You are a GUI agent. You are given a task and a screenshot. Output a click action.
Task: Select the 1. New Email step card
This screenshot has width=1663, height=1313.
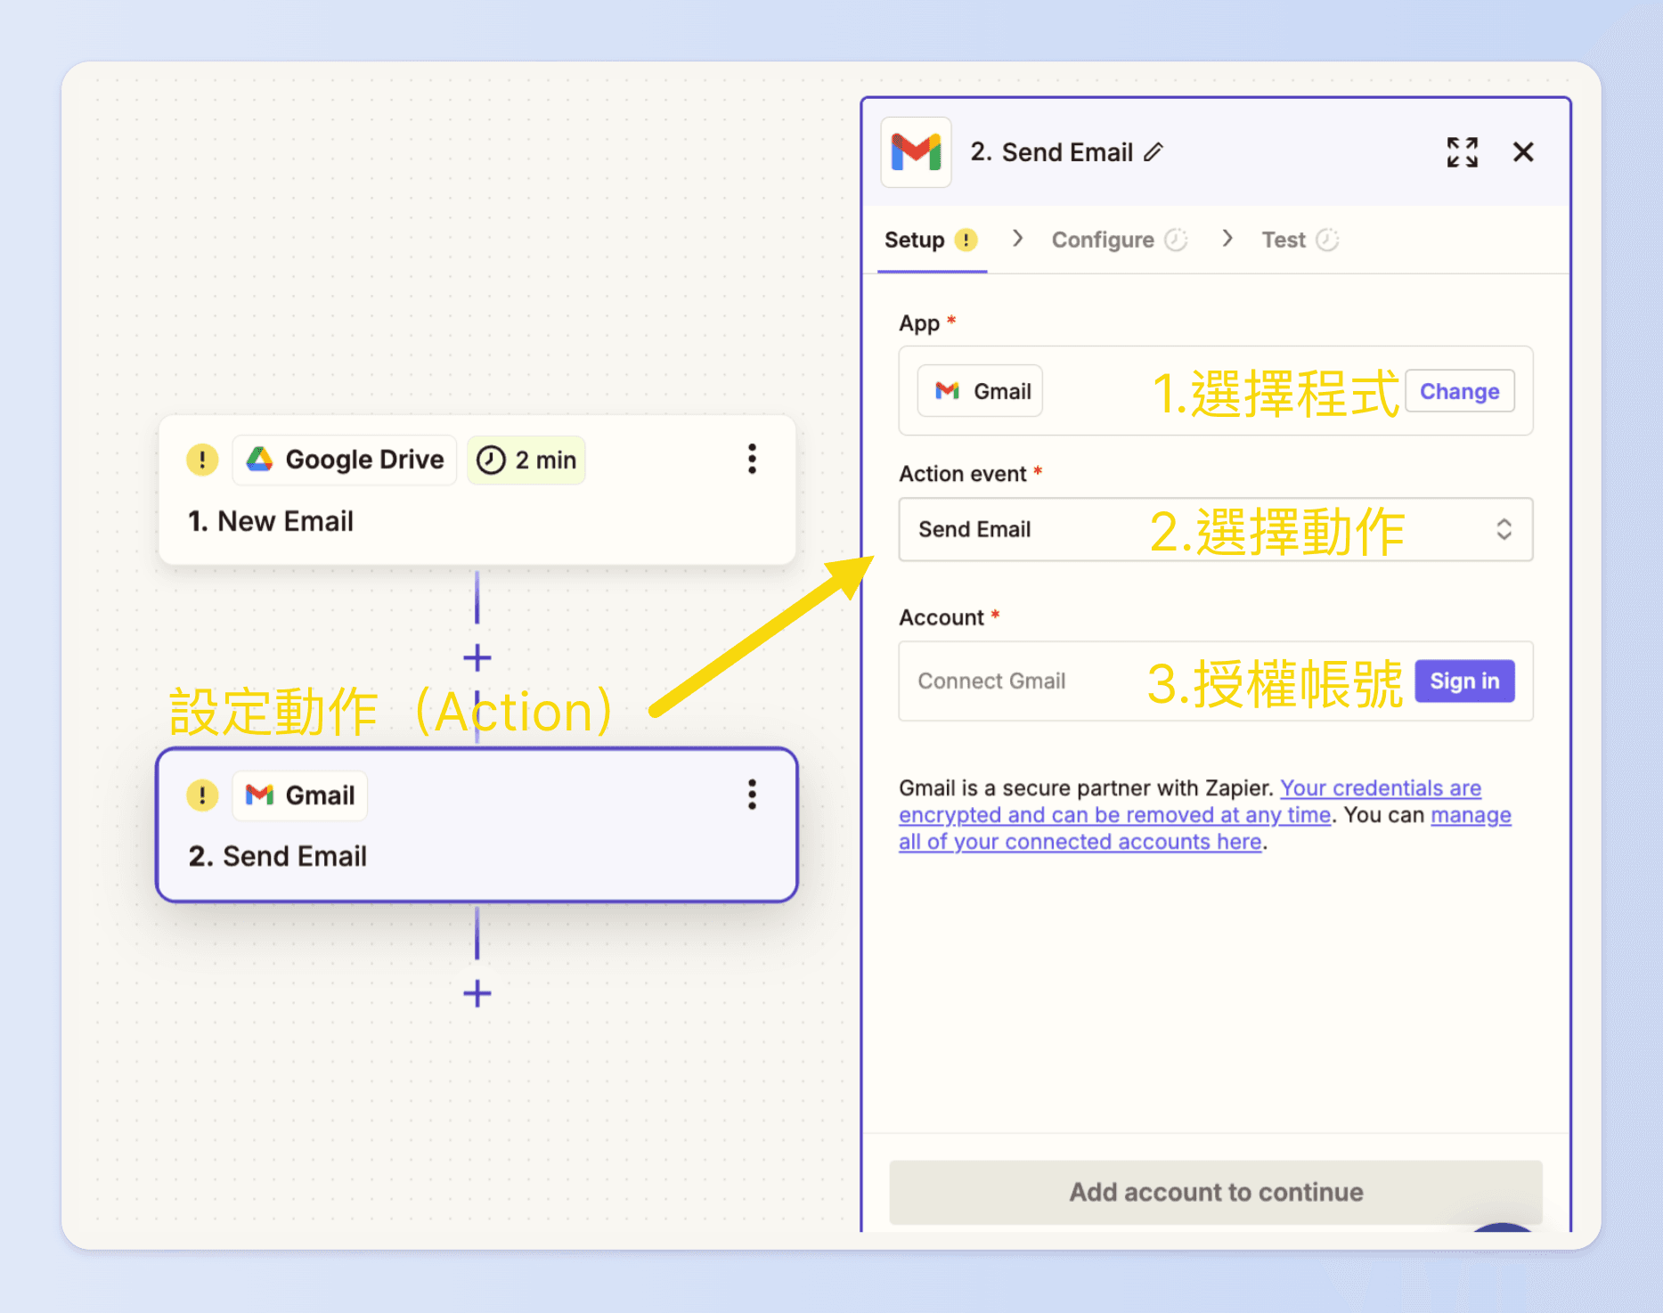click(x=477, y=490)
